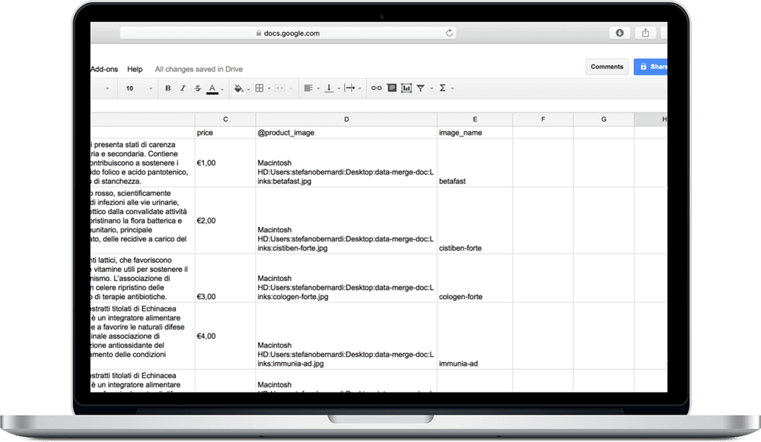Screen dimensions: 761x442
Task: Open the font size 10 dropdown
Action: point(139,89)
